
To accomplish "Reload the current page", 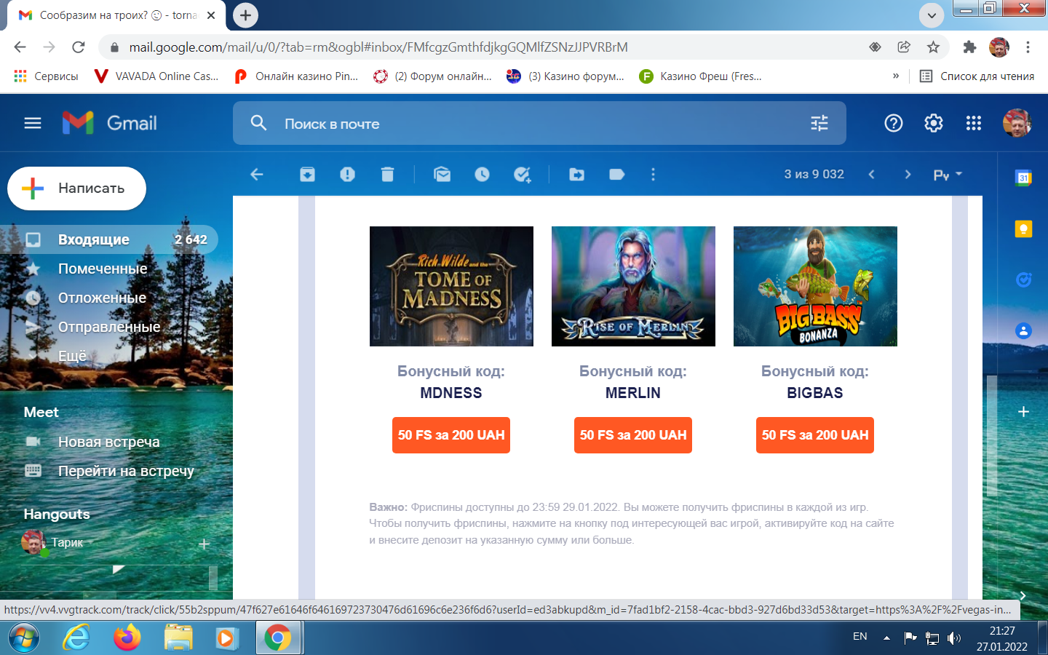I will click(79, 47).
